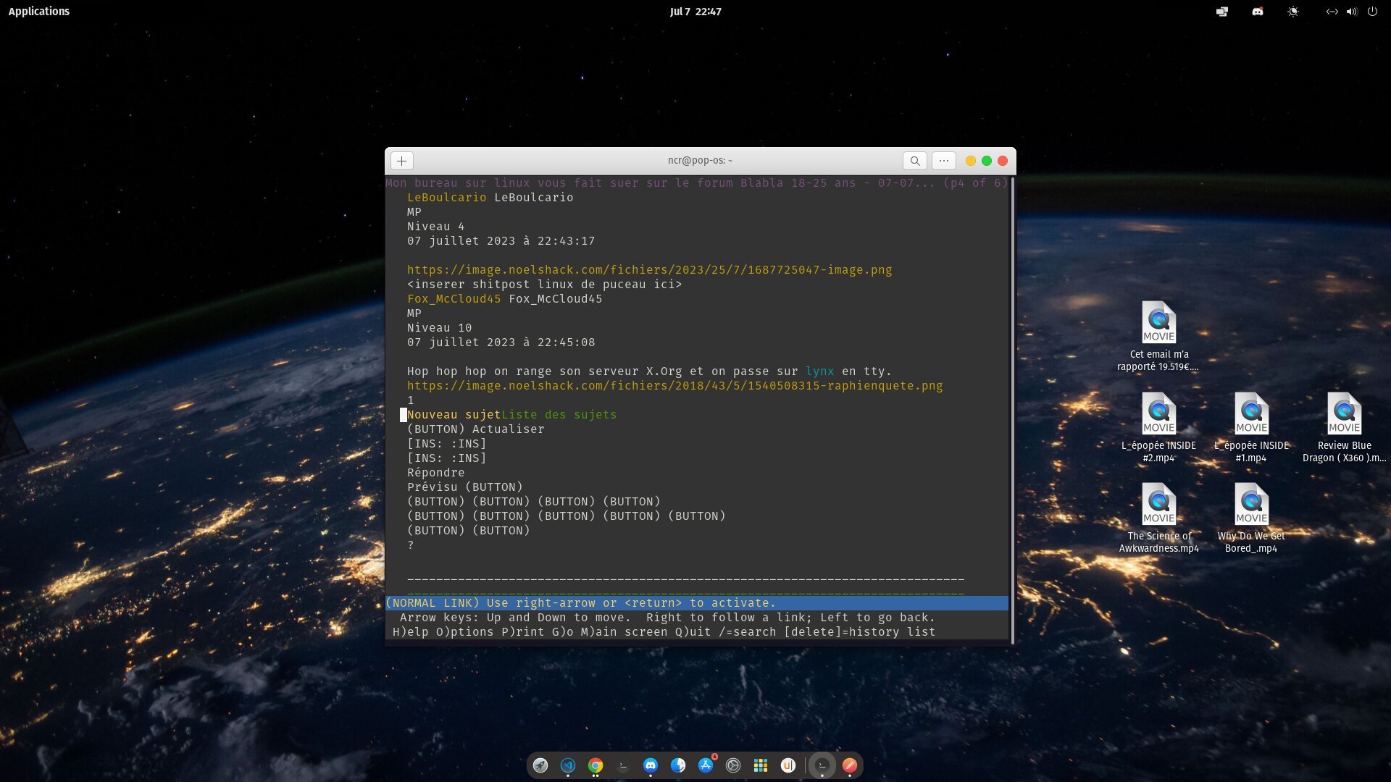The height and width of the screenshot is (782, 1391).
Task: Launch Google Chrome from the dock
Action: pos(596,765)
